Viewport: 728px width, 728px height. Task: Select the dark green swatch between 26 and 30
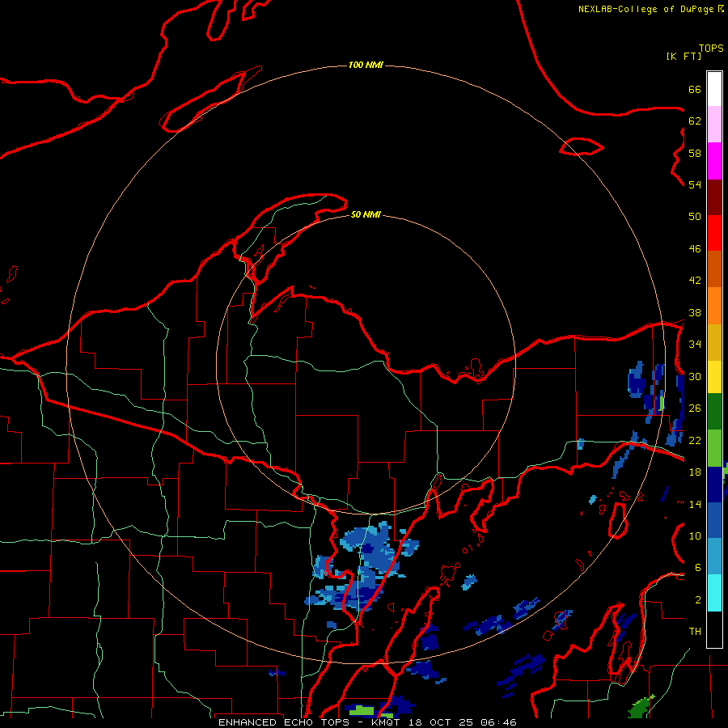click(x=714, y=412)
